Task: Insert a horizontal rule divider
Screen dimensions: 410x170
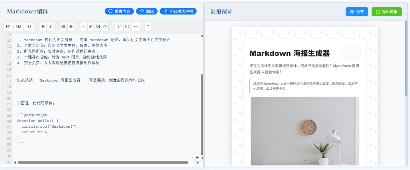Action: [136, 26]
